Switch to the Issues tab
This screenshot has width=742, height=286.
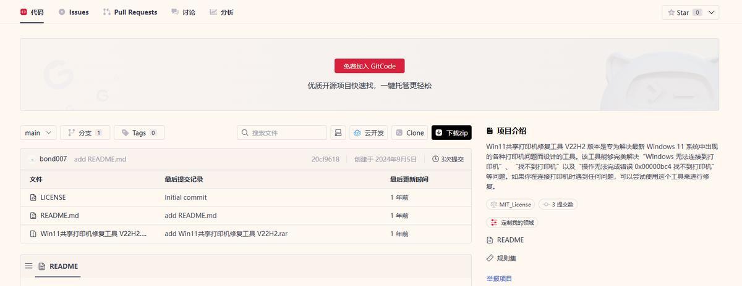74,12
